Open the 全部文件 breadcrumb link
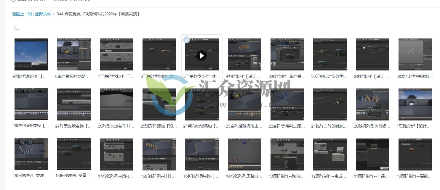Screen dimensions: 440x190 [x=43, y=14]
